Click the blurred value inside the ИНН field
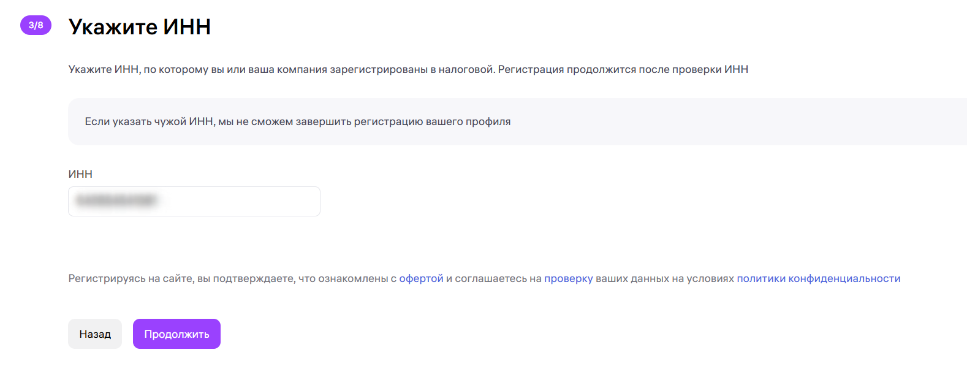Viewport: 967px width, 385px height. point(116,200)
